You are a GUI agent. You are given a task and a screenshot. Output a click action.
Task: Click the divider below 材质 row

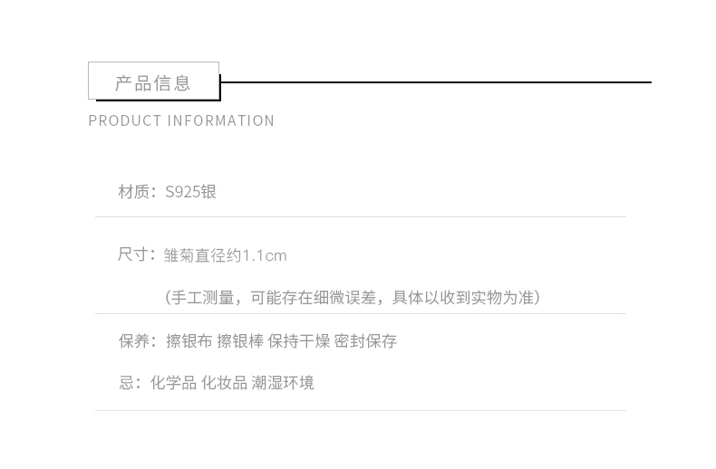361,216
